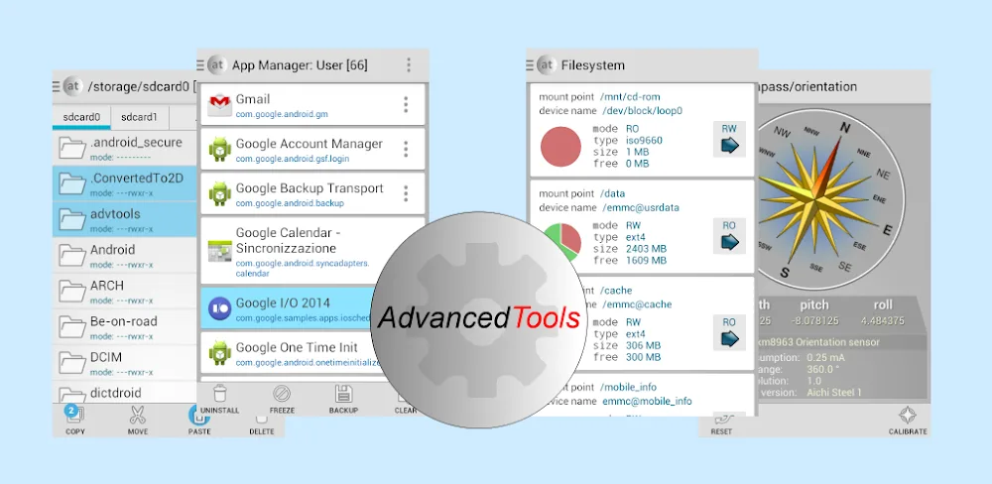Click the /storage/sdcard0 path title
This screenshot has width=992, height=484.
click(x=138, y=86)
